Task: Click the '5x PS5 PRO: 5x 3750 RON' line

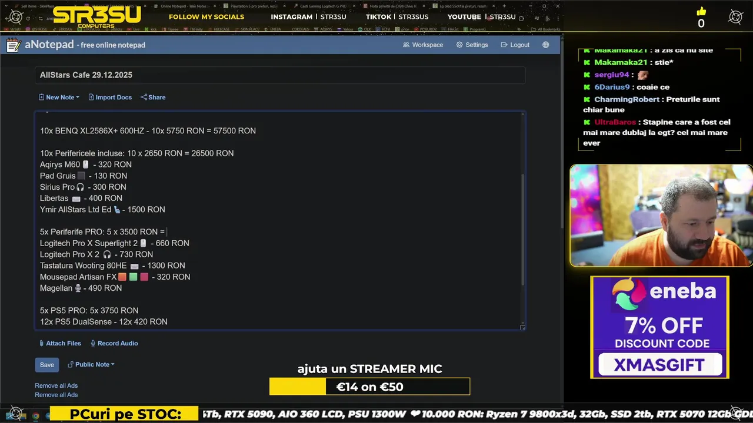Action: coord(89,310)
